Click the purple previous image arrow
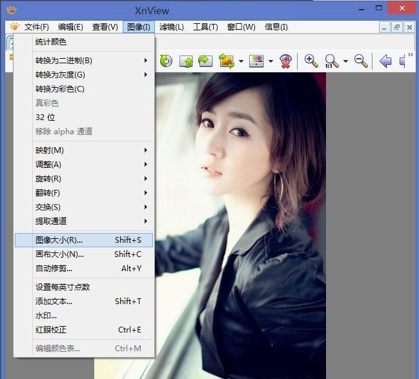 coord(385,61)
